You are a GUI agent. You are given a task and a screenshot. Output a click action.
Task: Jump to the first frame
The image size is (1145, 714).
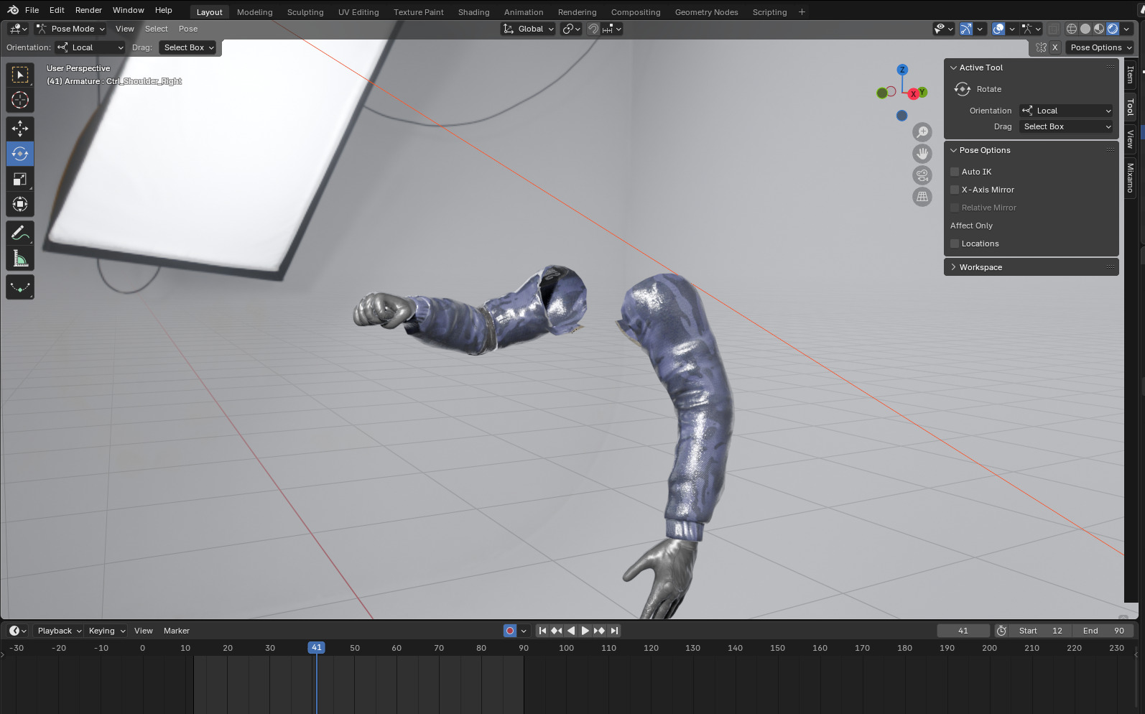coord(542,631)
